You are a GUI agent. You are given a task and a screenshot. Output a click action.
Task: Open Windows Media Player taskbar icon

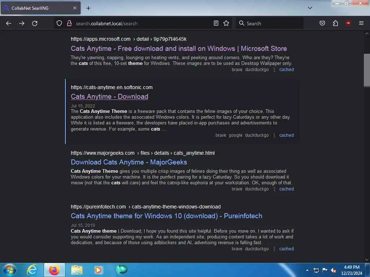pos(99,270)
